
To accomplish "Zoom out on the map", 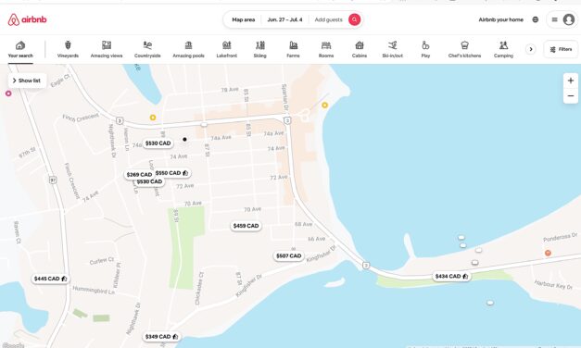I will [571, 96].
